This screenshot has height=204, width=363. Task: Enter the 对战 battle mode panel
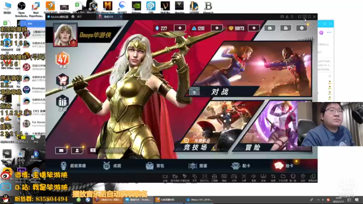coord(252,69)
